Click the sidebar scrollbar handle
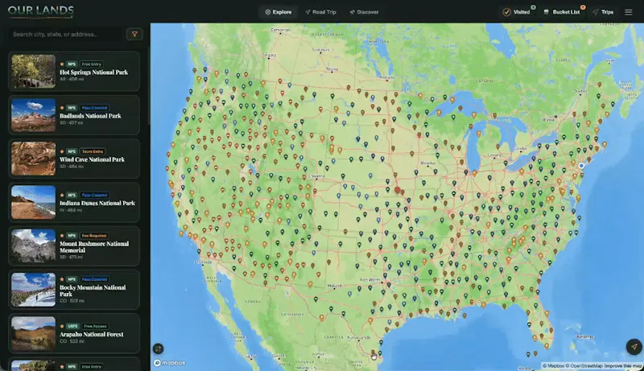Screen dimensions: 644x371 (148, 86)
